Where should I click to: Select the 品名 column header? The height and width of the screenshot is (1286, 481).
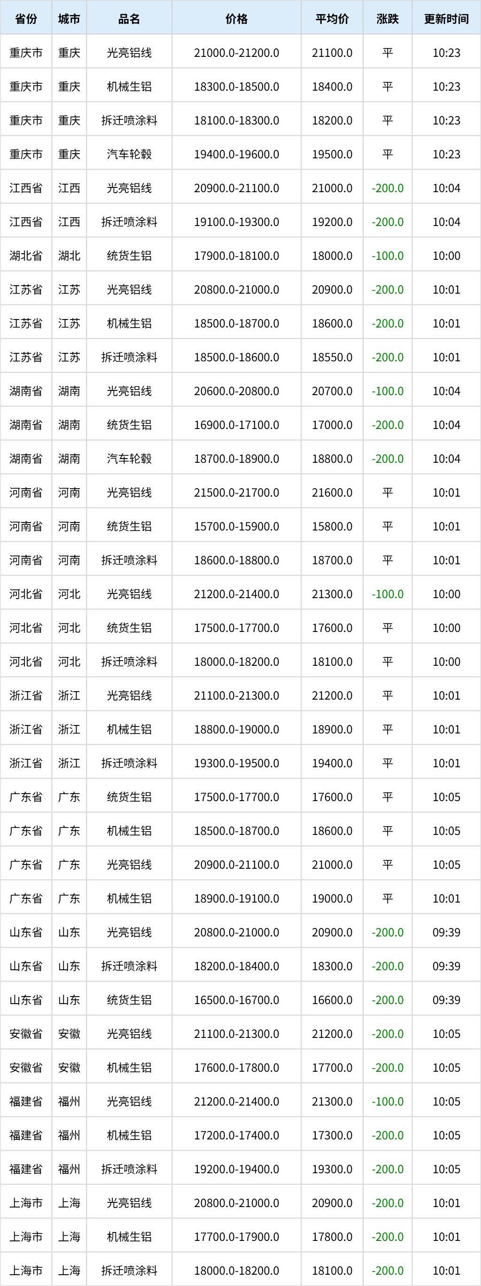[129, 19]
